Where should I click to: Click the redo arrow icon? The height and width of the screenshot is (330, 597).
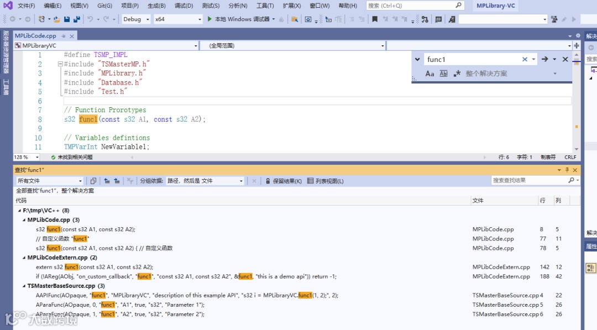(x=106, y=19)
